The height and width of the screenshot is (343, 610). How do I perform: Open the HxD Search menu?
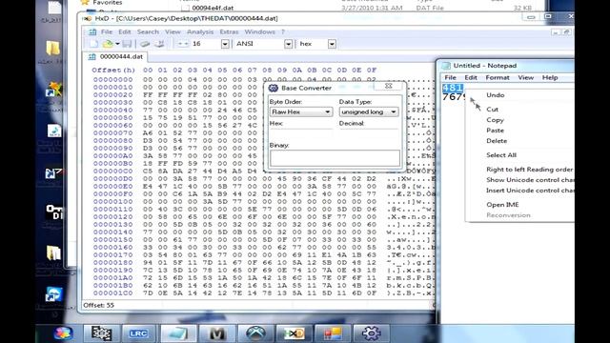pos(148,31)
